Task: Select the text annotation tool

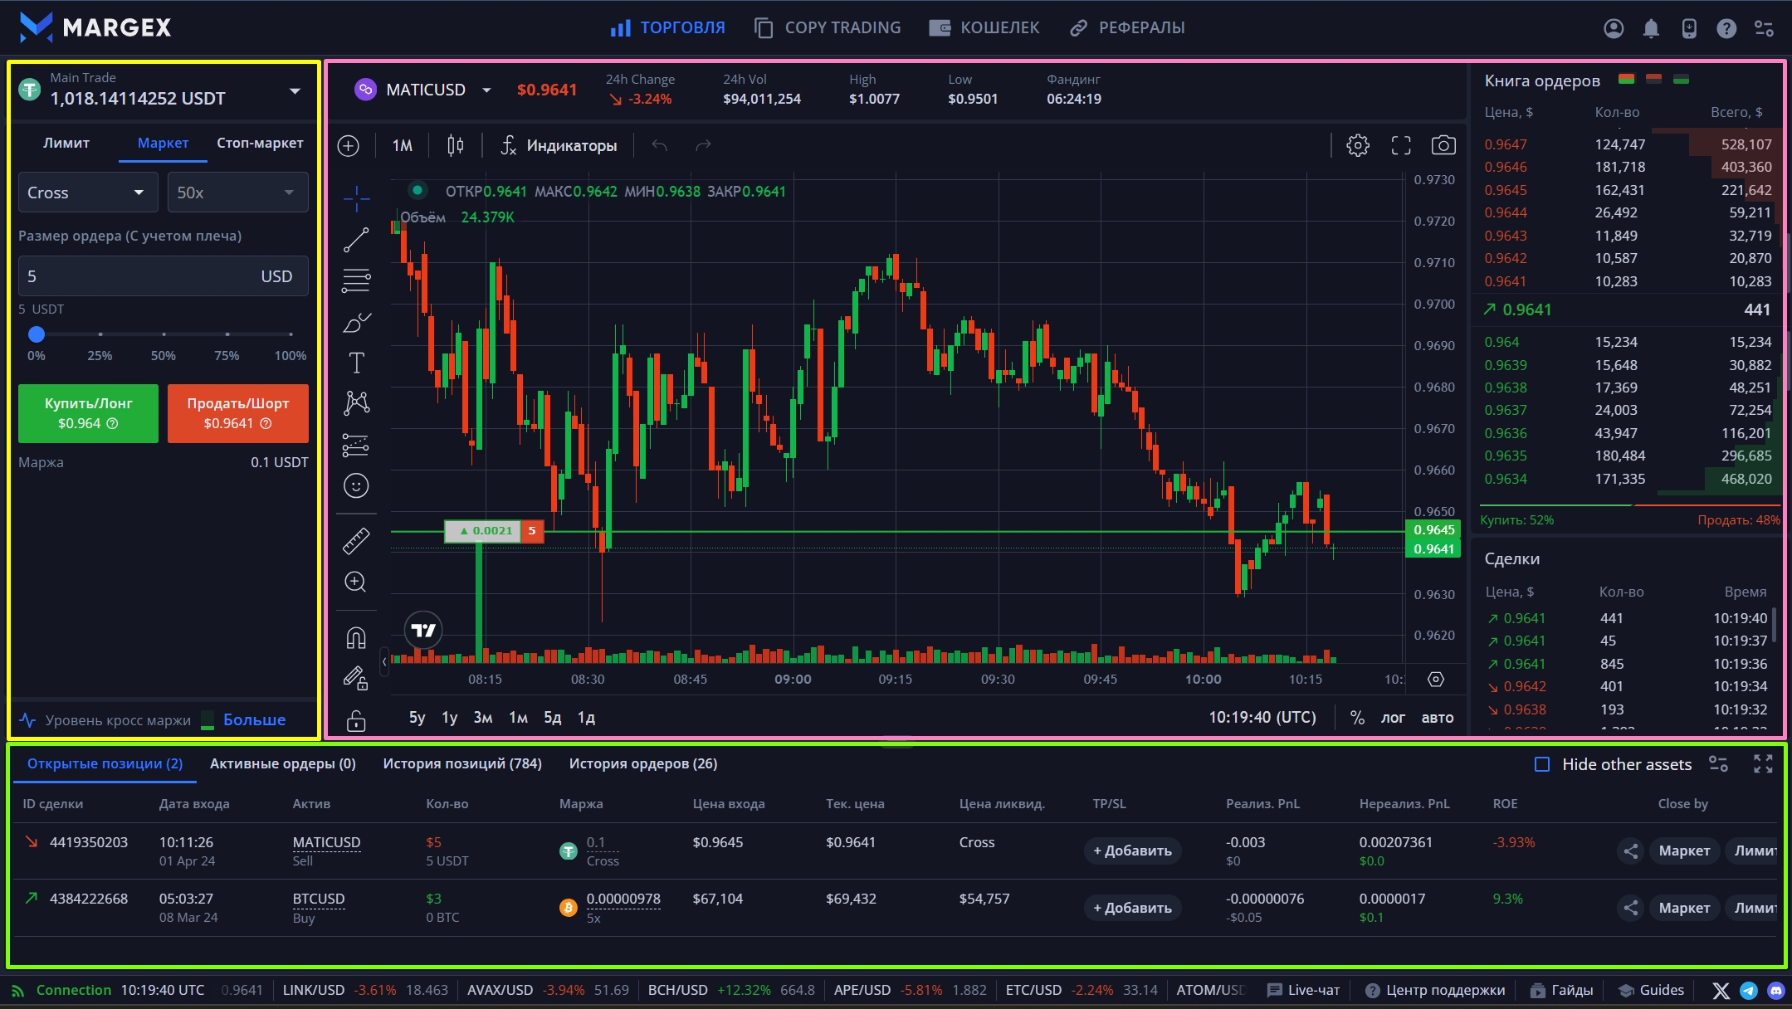Action: tap(356, 363)
